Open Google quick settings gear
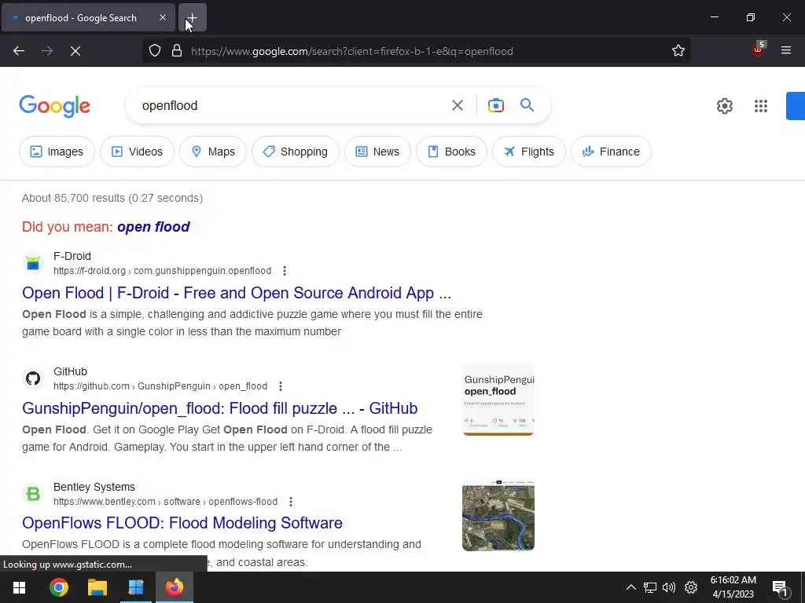This screenshot has height=603, width=805. coord(724,106)
